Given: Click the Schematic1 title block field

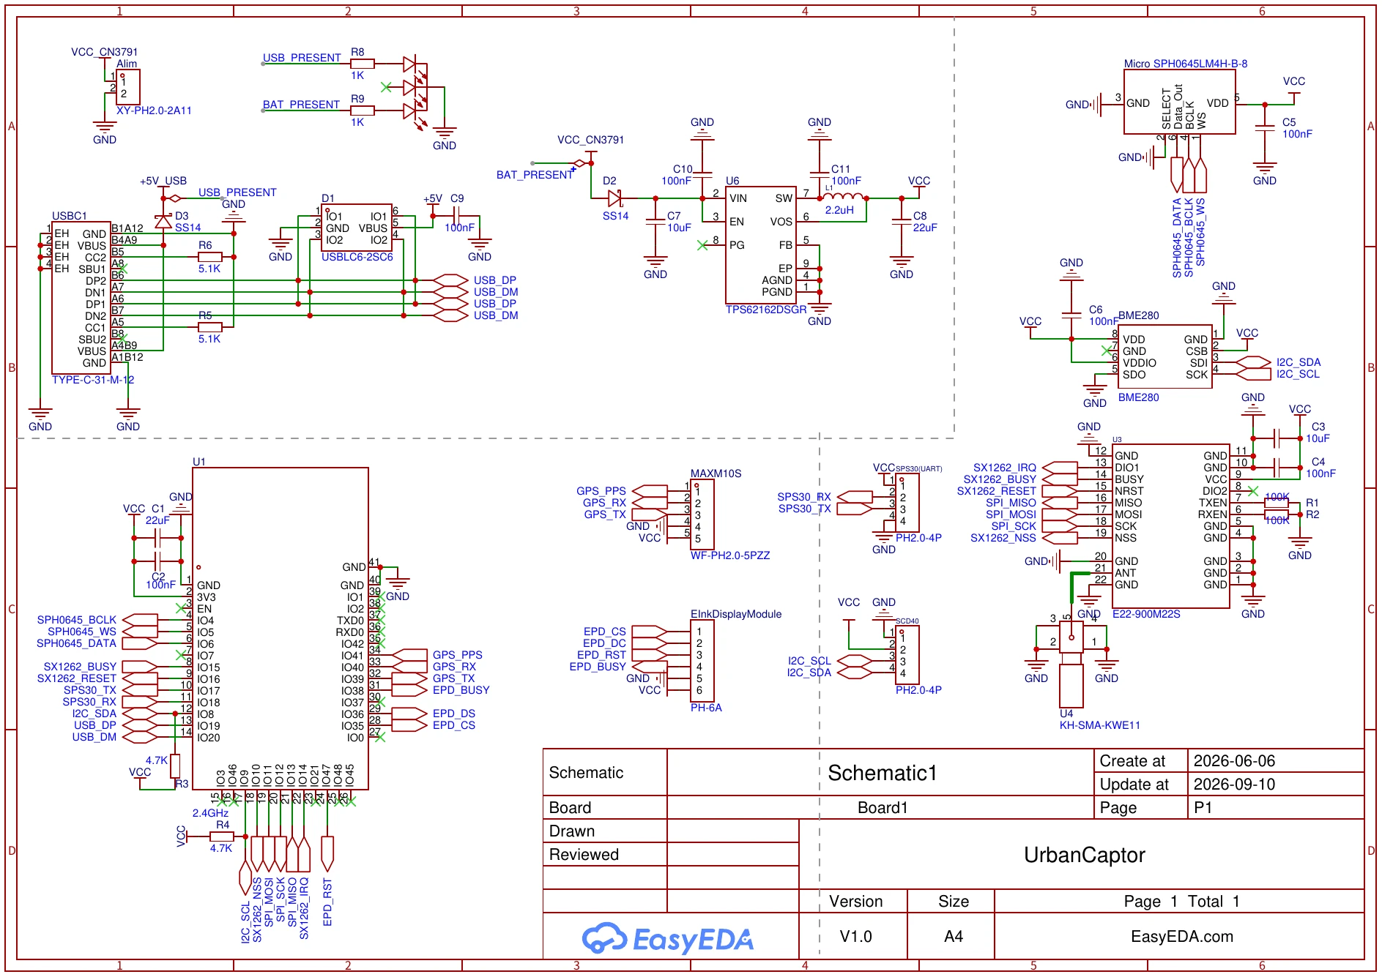Looking at the screenshot, I should [x=883, y=773].
